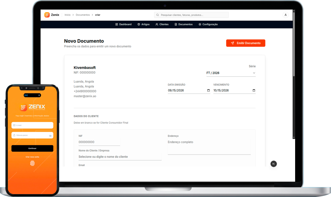Open Documentos in the breadcrumb
The width and height of the screenshot is (331, 197).
pyautogui.click(x=83, y=15)
